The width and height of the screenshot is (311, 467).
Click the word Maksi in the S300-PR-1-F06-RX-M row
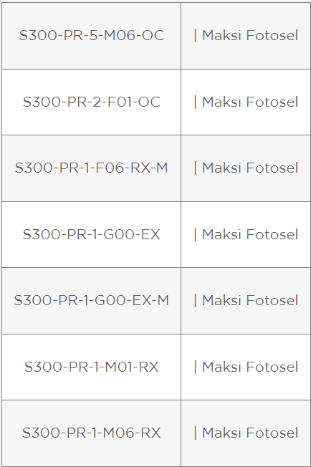click(x=221, y=168)
